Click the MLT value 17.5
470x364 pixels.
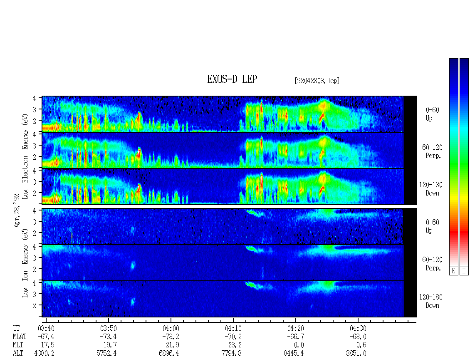click(48, 345)
